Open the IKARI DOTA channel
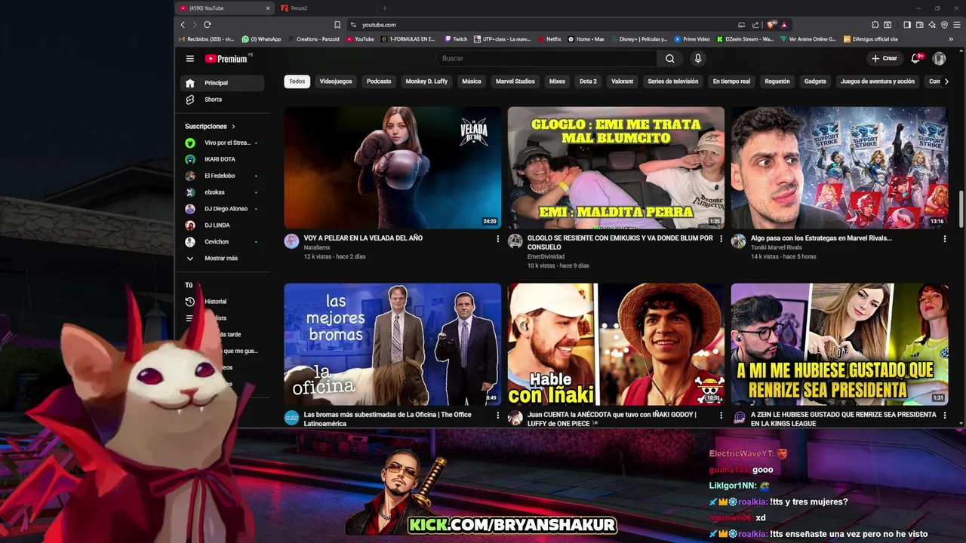This screenshot has height=543, width=966. pyautogui.click(x=222, y=159)
